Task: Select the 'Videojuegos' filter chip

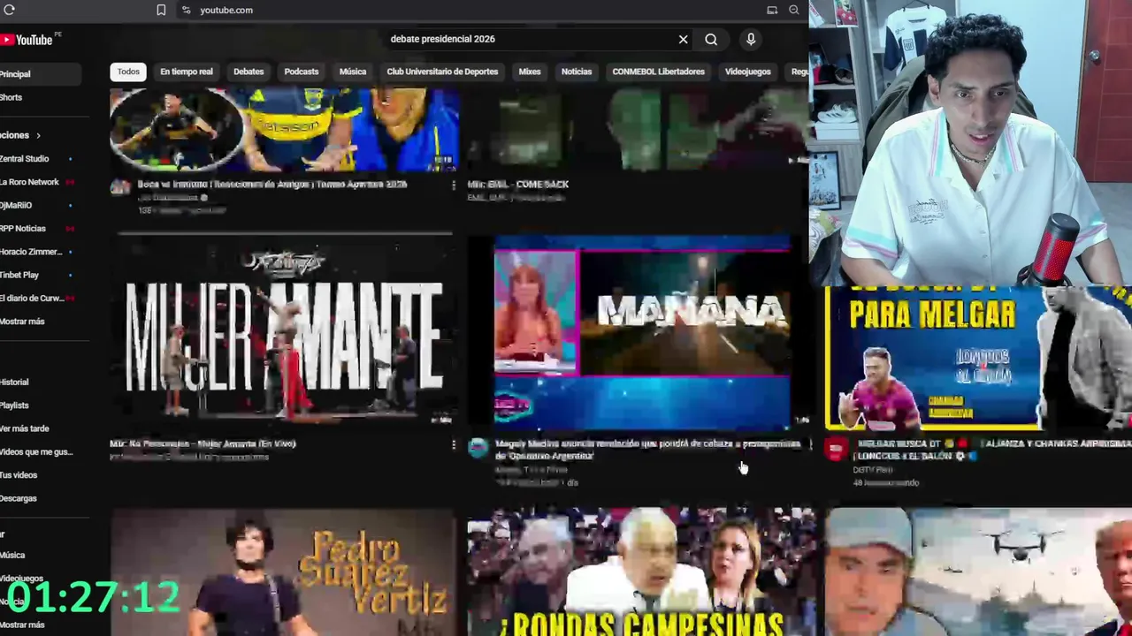Action: [x=748, y=72]
